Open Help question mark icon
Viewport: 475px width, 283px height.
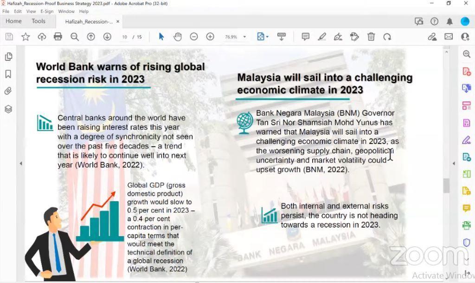pyautogui.click(x=434, y=21)
